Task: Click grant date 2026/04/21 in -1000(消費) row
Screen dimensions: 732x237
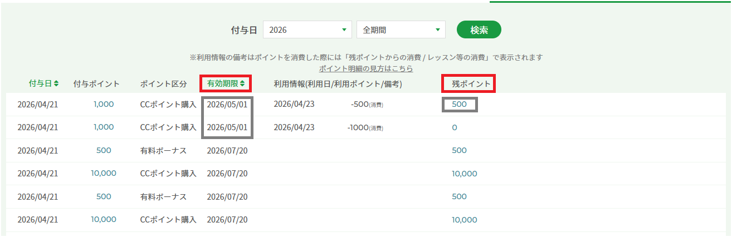Action: pos(38,127)
